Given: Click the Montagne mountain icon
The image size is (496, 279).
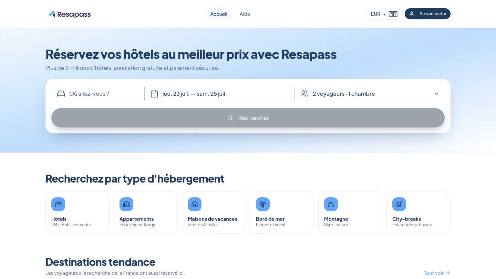Looking at the screenshot, I should [331, 204].
